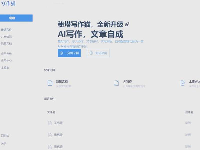Open 共享给我 in the sidebar
Image resolution: width=200 pixels, height=150 pixels.
point(6,37)
